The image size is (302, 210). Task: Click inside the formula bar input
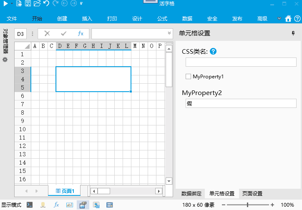(x=129, y=34)
